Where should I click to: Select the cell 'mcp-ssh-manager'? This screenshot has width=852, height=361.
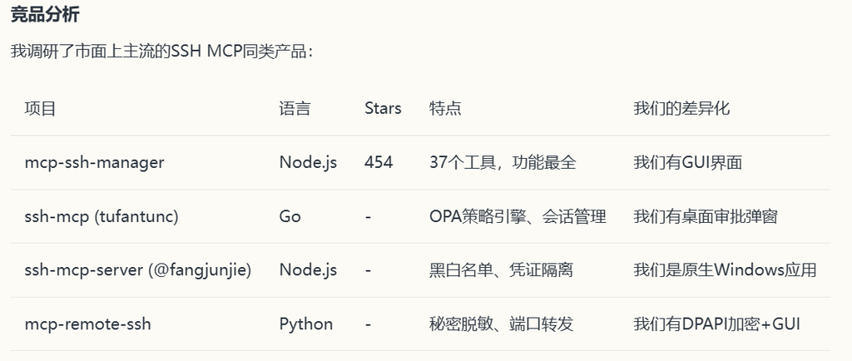point(95,162)
